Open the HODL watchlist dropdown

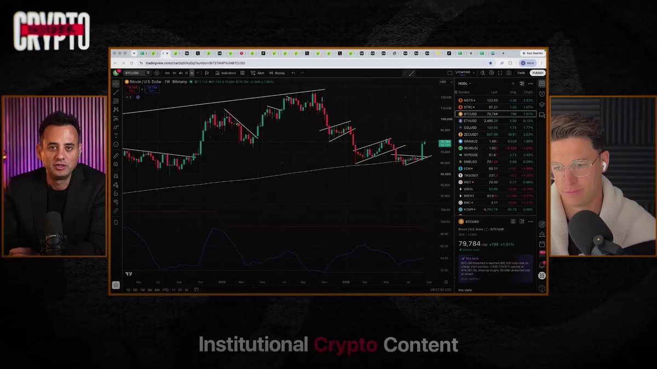(x=464, y=84)
